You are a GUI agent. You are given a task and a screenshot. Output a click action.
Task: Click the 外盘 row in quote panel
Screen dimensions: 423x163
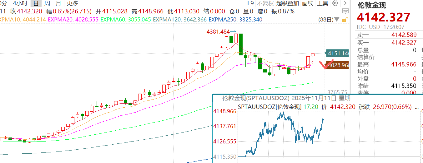click(x=387, y=78)
